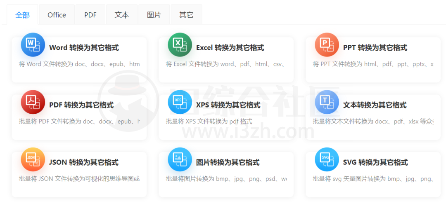Switch to the 文本 tab
This screenshot has height=213, width=446.
coord(122,15)
